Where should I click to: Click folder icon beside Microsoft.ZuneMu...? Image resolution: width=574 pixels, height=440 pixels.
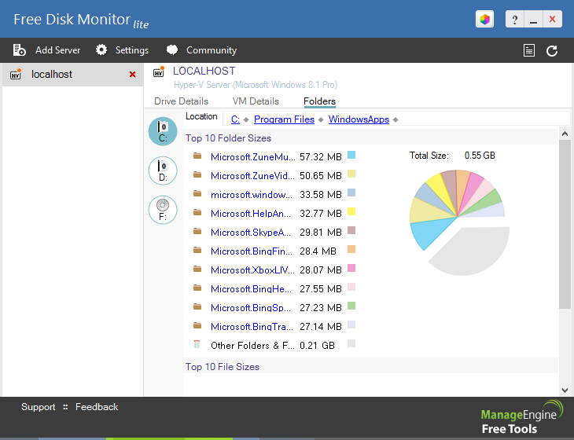(197, 156)
